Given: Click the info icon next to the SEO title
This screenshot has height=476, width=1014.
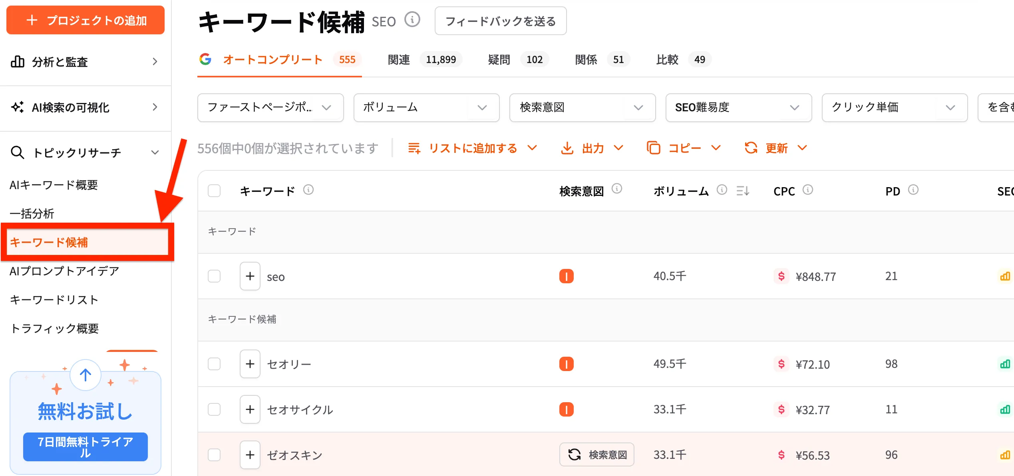Looking at the screenshot, I should [412, 19].
